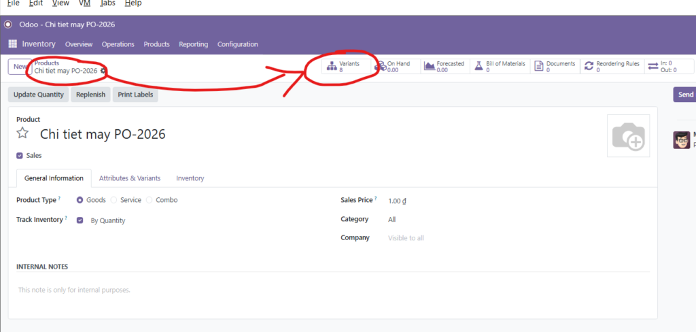View the Forecasted quantity chart button
Image resolution: width=696 pixels, height=332 pixels.
click(444, 67)
